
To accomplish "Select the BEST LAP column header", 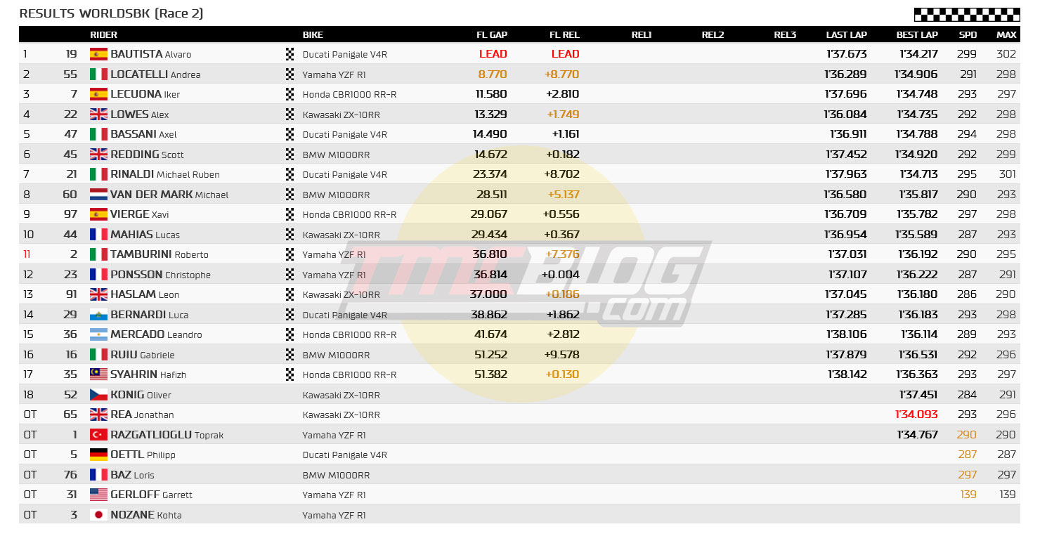I will pos(917,35).
